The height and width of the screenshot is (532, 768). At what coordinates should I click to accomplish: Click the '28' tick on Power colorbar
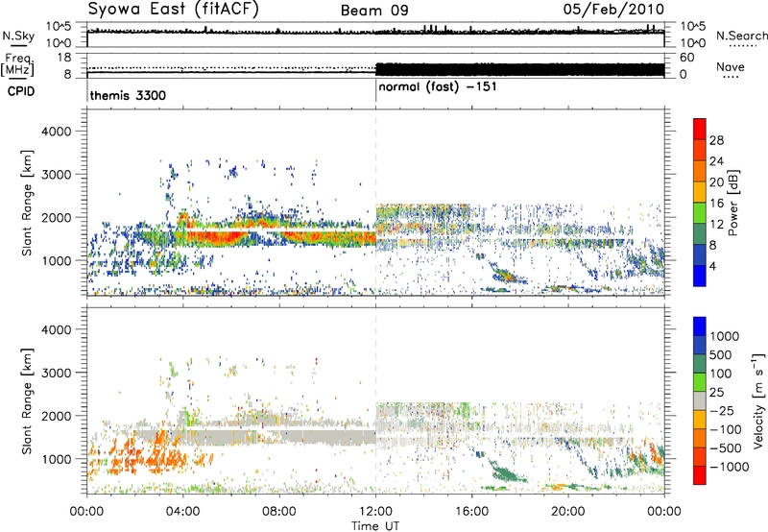716,140
